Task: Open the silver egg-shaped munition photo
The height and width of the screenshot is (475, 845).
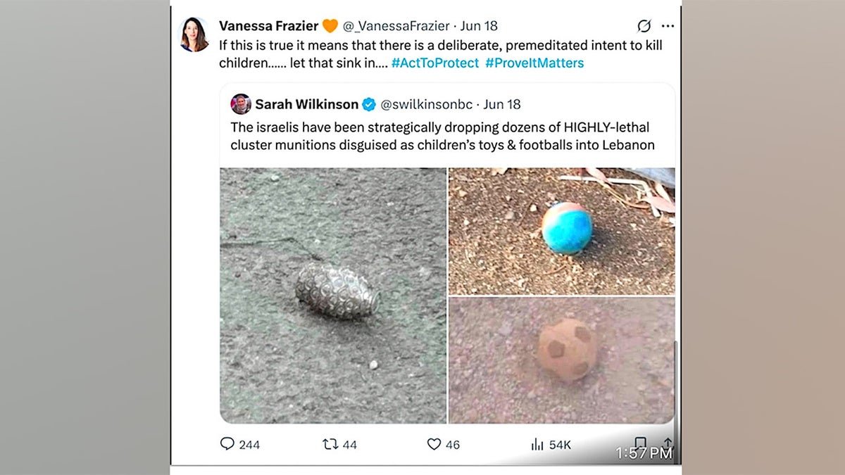Action: pos(333,296)
